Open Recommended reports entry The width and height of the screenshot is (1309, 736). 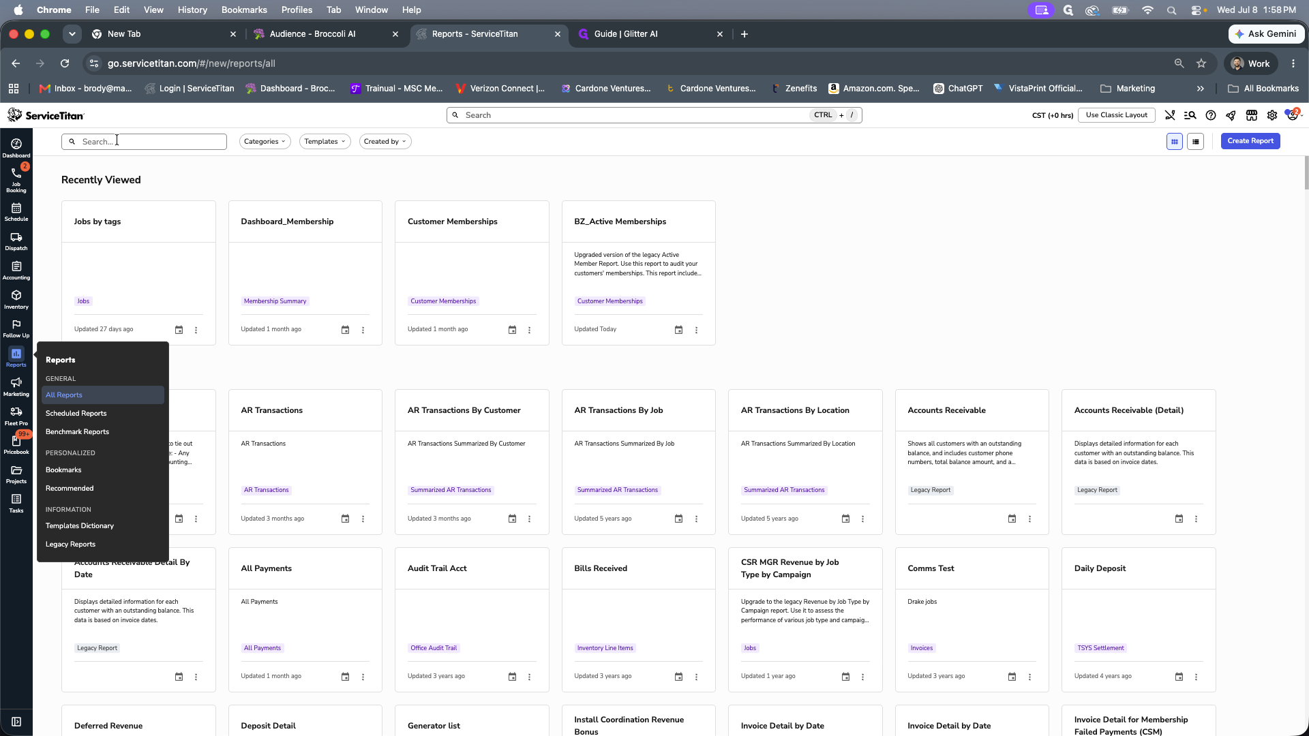(102, 489)
